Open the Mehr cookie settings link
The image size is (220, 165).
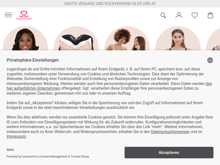click(11, 150)
